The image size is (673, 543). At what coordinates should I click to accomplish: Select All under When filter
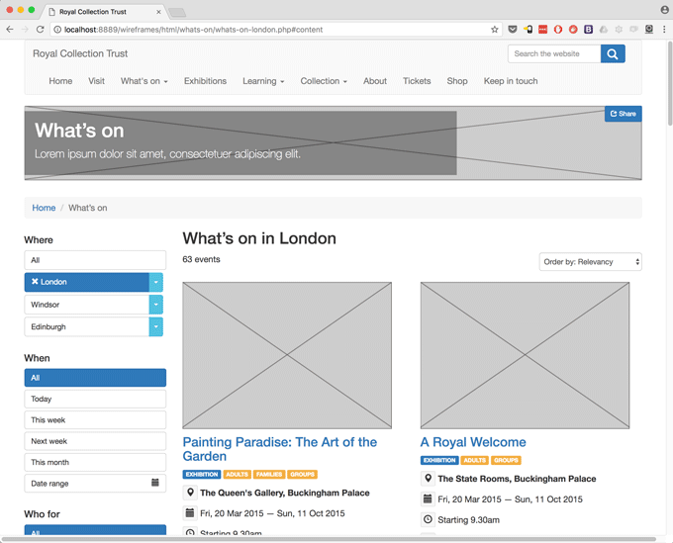(95, 378)
